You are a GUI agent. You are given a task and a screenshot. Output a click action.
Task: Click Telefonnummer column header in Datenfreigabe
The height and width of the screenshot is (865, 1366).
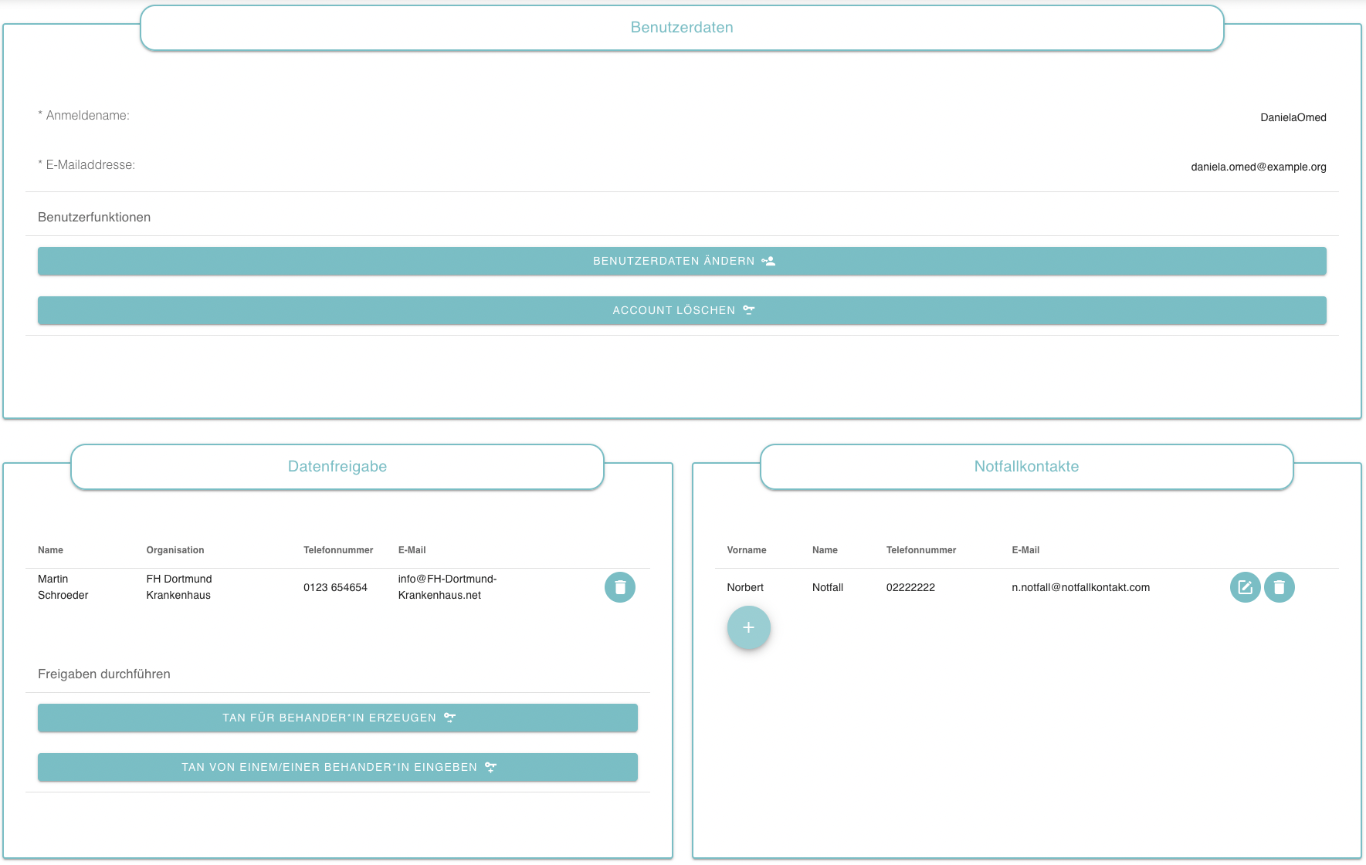tap(338, 550)
